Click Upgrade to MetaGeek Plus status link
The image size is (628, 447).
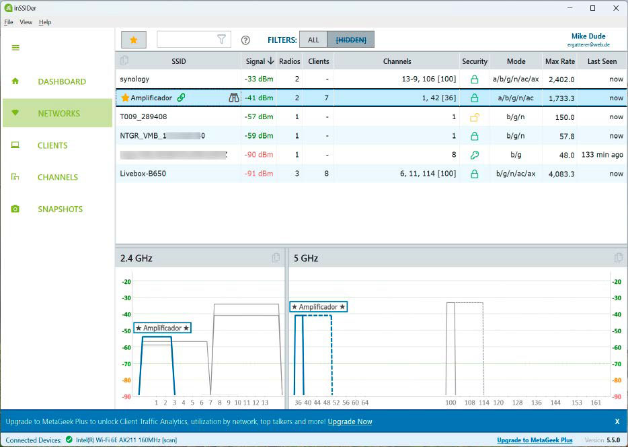point(535,440)
